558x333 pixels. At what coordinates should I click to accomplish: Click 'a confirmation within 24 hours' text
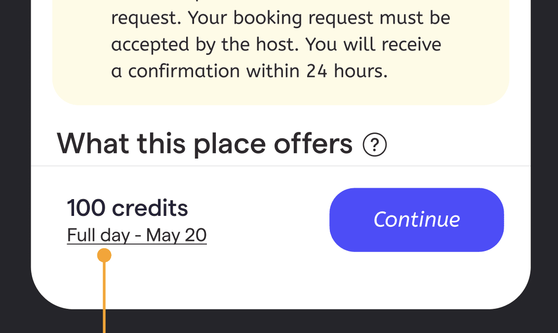coord(249,71)
